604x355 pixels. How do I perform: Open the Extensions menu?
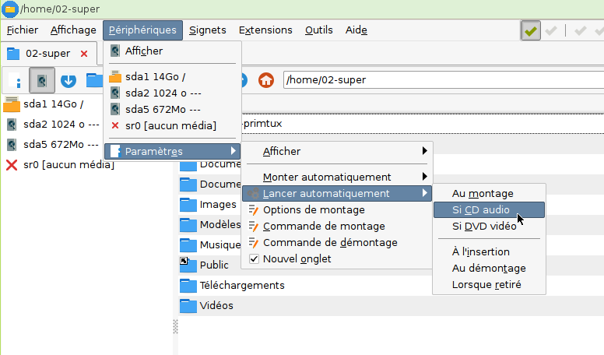[265, 30]
